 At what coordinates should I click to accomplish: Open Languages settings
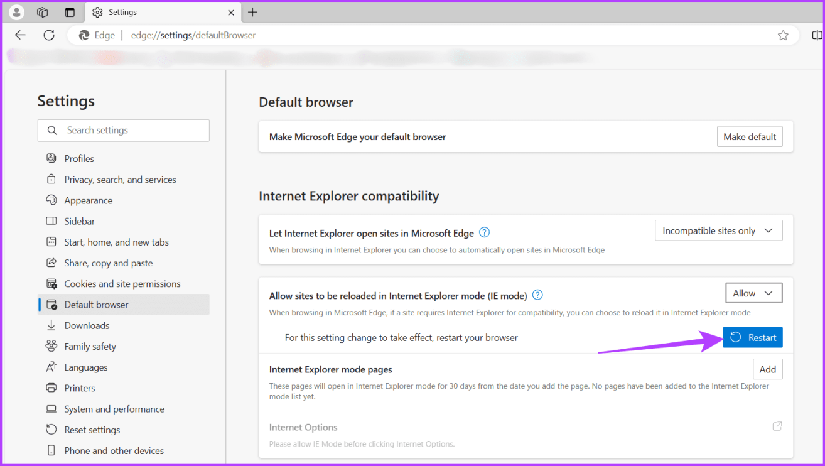click(x=124, y=367)
